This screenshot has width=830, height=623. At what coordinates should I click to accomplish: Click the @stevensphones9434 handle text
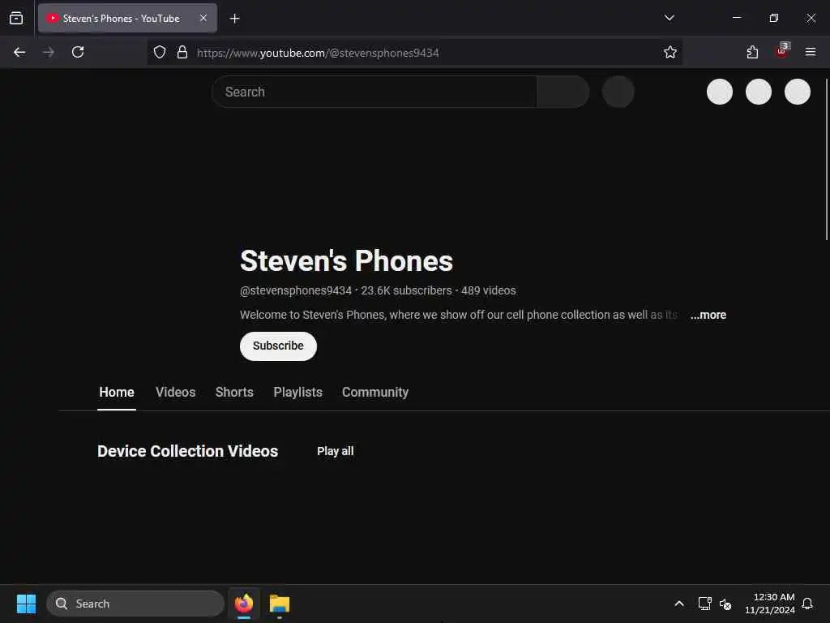coord(295,290)
